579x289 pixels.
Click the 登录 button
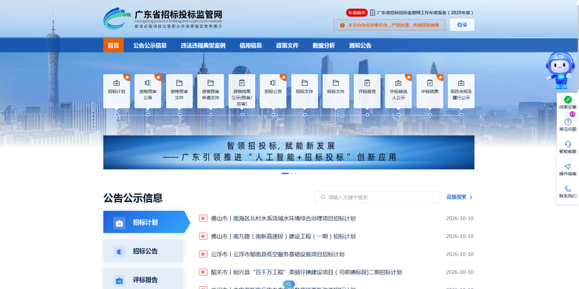(462, 25)
